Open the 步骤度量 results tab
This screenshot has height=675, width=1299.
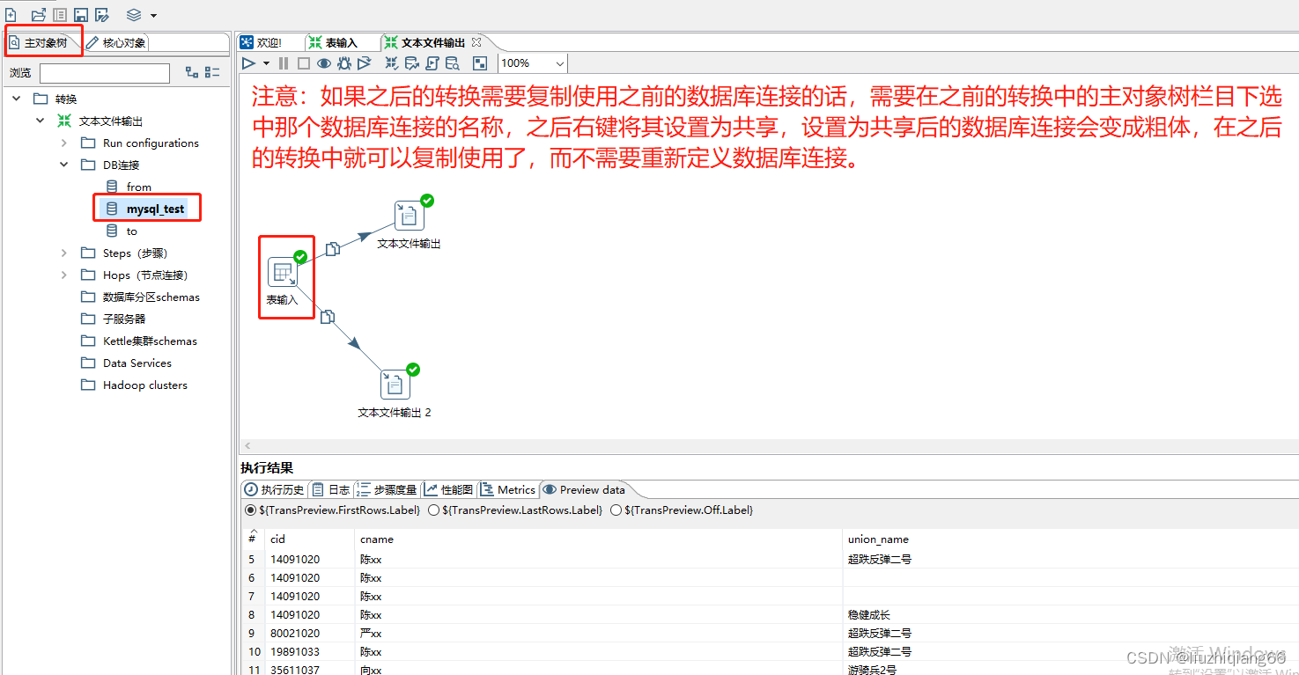pyautogui.click(x=387, y=489)
